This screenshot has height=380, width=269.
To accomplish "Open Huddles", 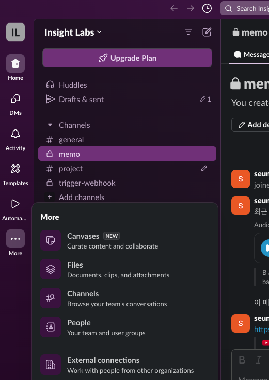I will coord(127,85).
